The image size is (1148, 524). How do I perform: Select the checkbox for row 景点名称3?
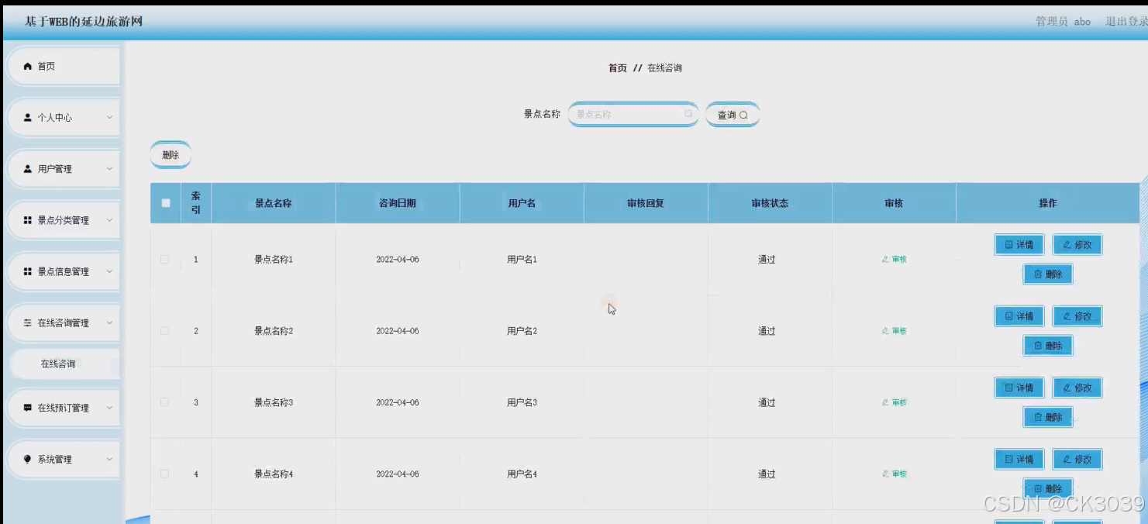164,402
